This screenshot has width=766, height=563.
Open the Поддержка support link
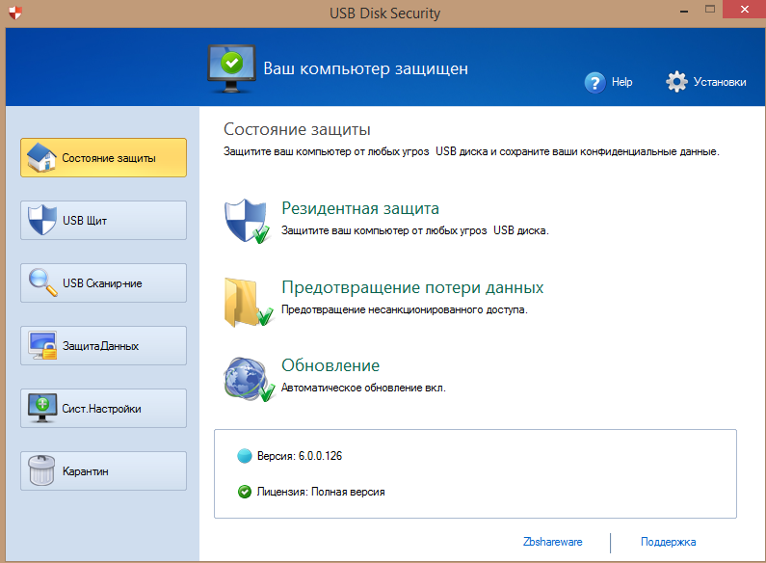coord(669,542)
